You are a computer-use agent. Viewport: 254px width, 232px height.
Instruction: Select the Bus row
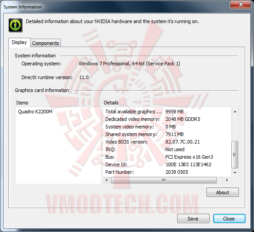167,157
